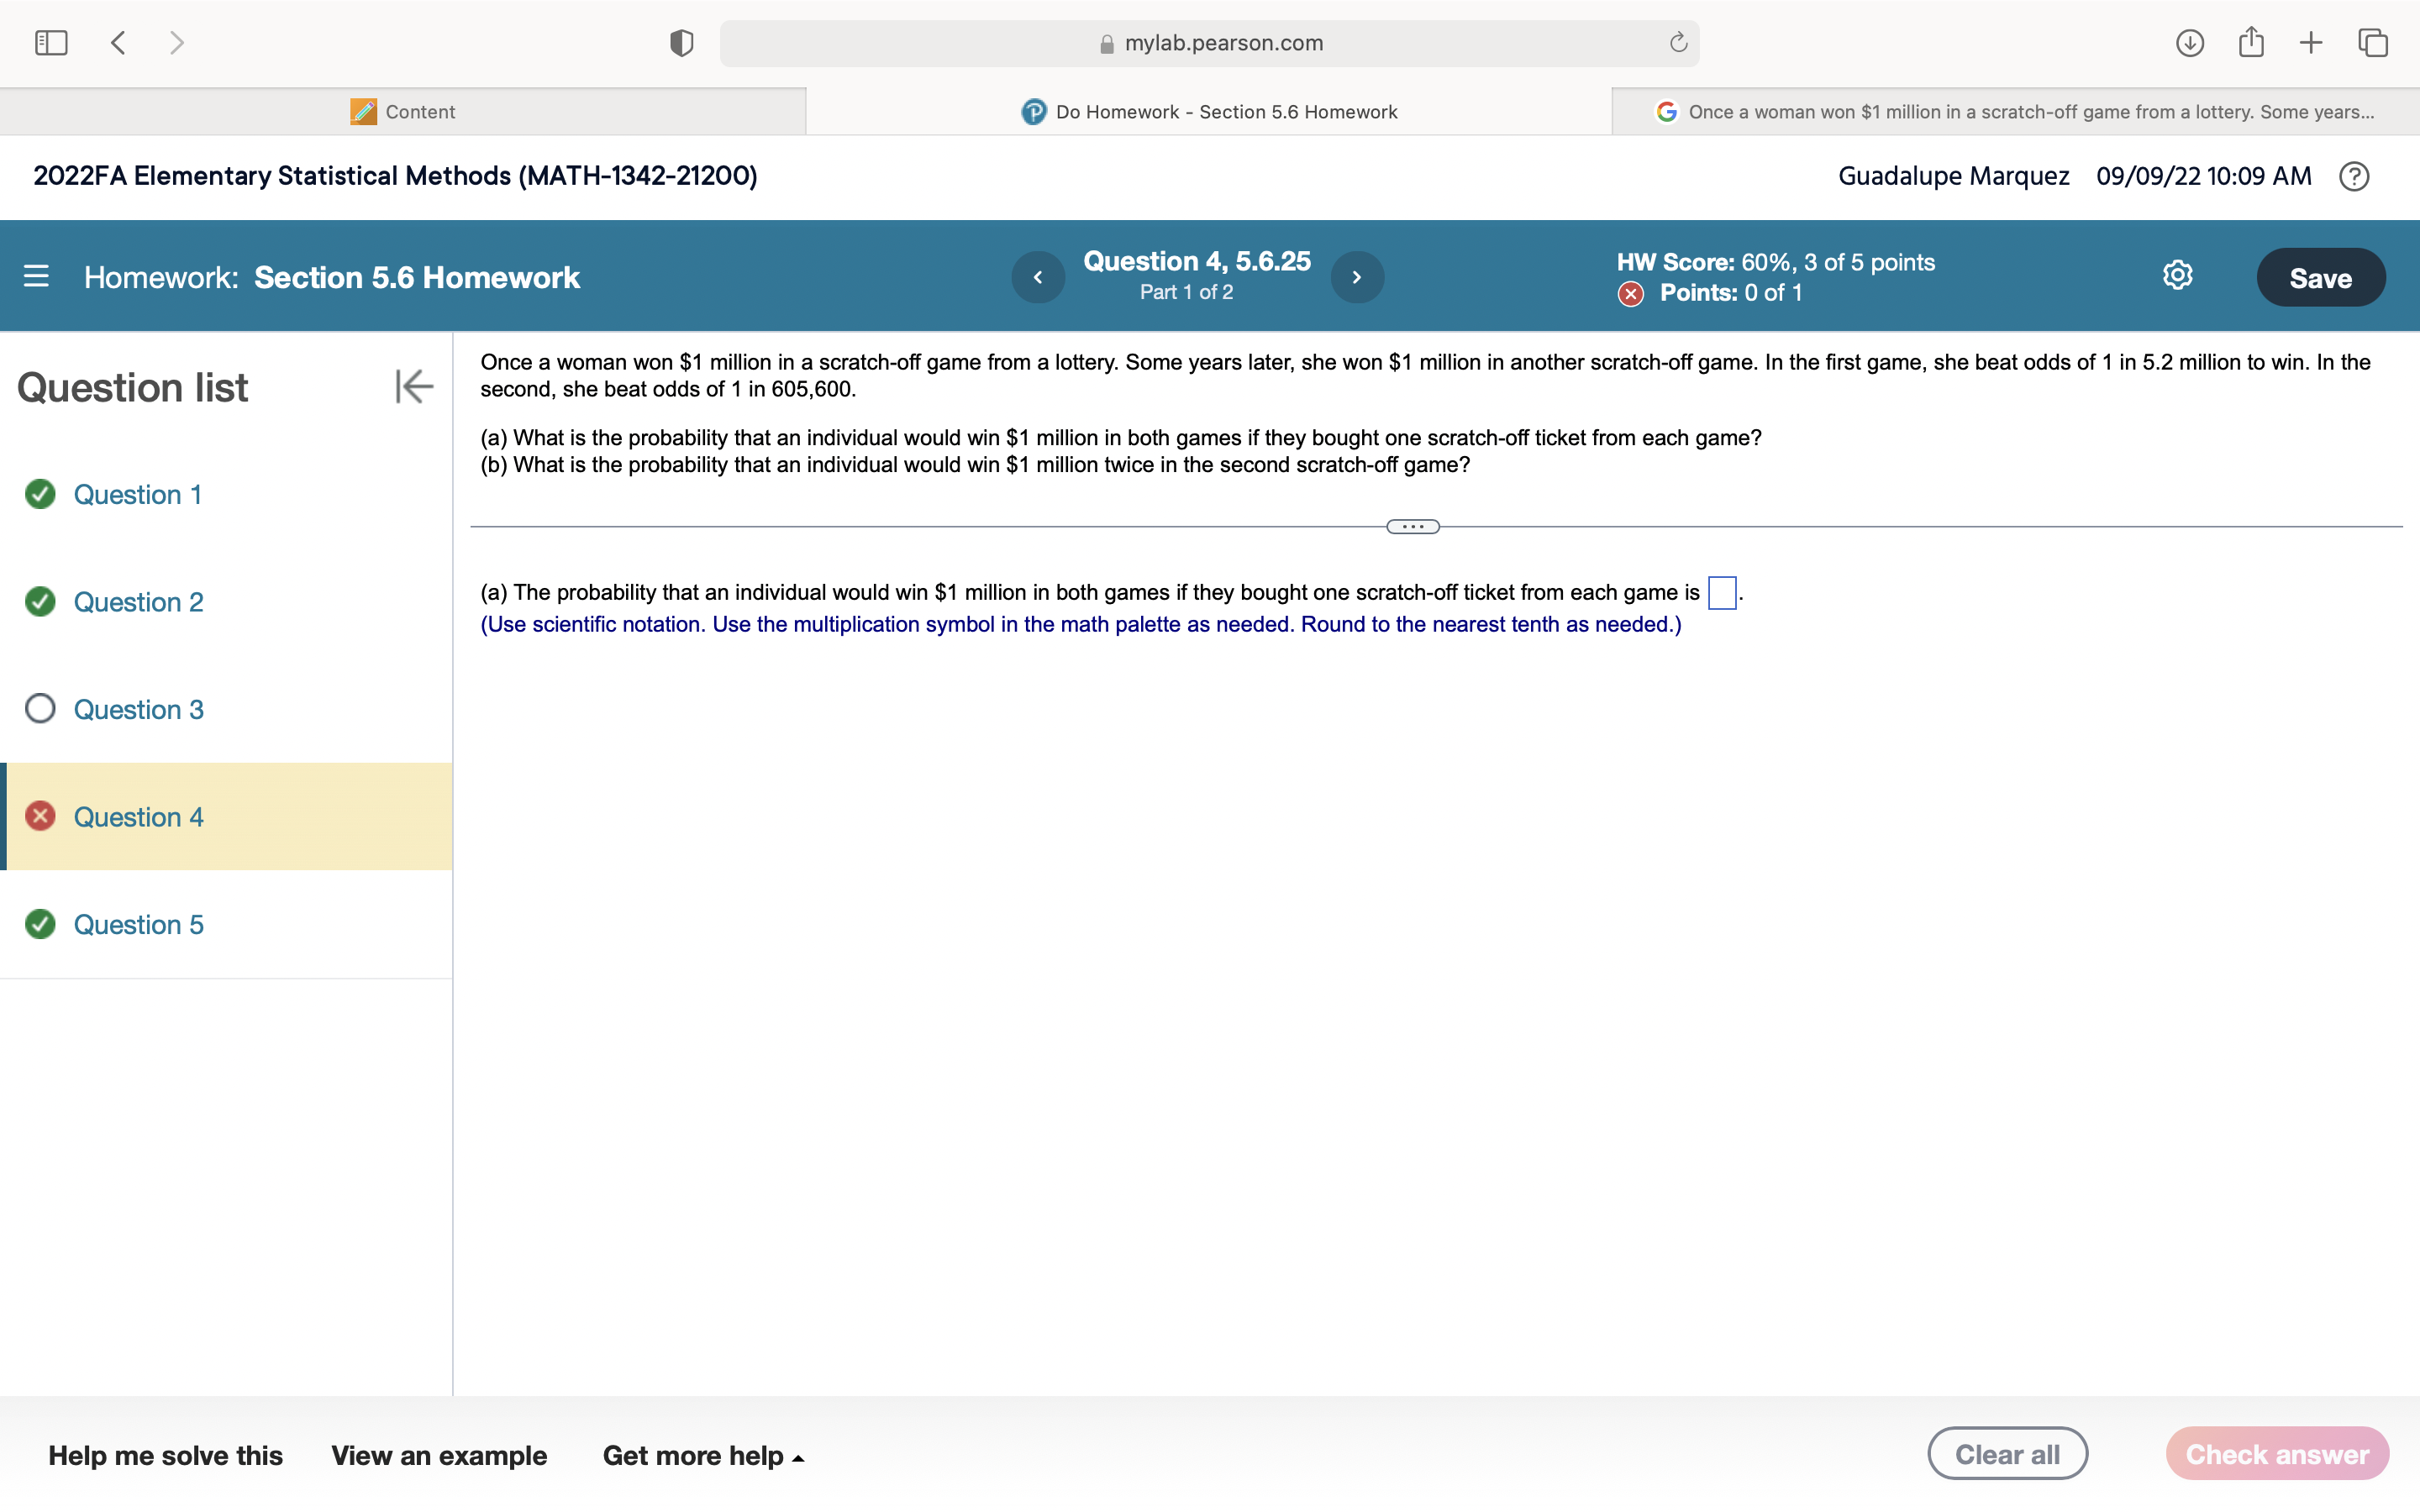Show Safari tab overview

point(2371,43)
